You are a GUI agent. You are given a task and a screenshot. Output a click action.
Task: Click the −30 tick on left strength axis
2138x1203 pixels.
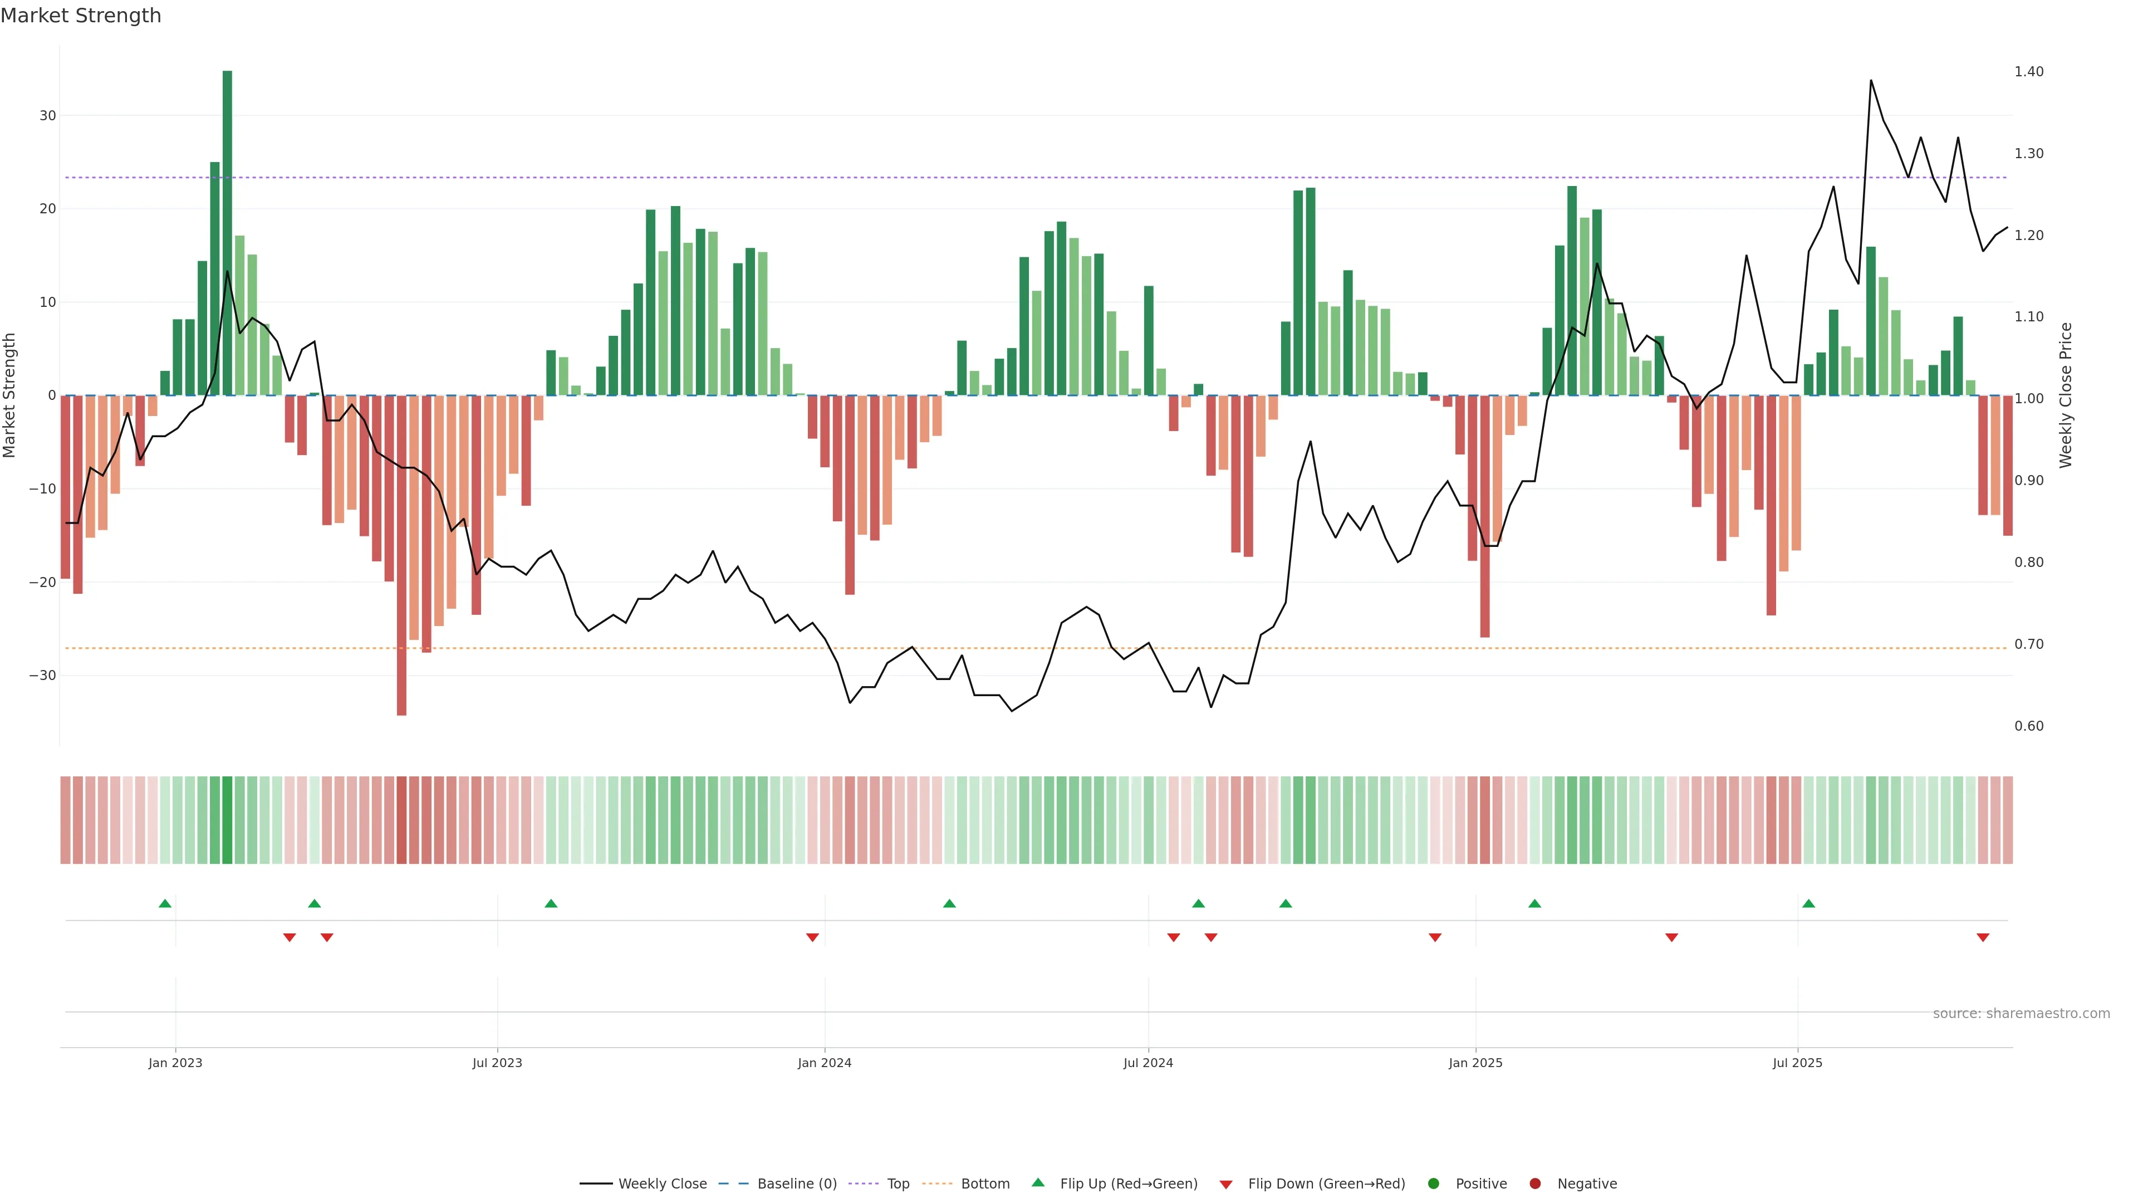tap(42, 676)
